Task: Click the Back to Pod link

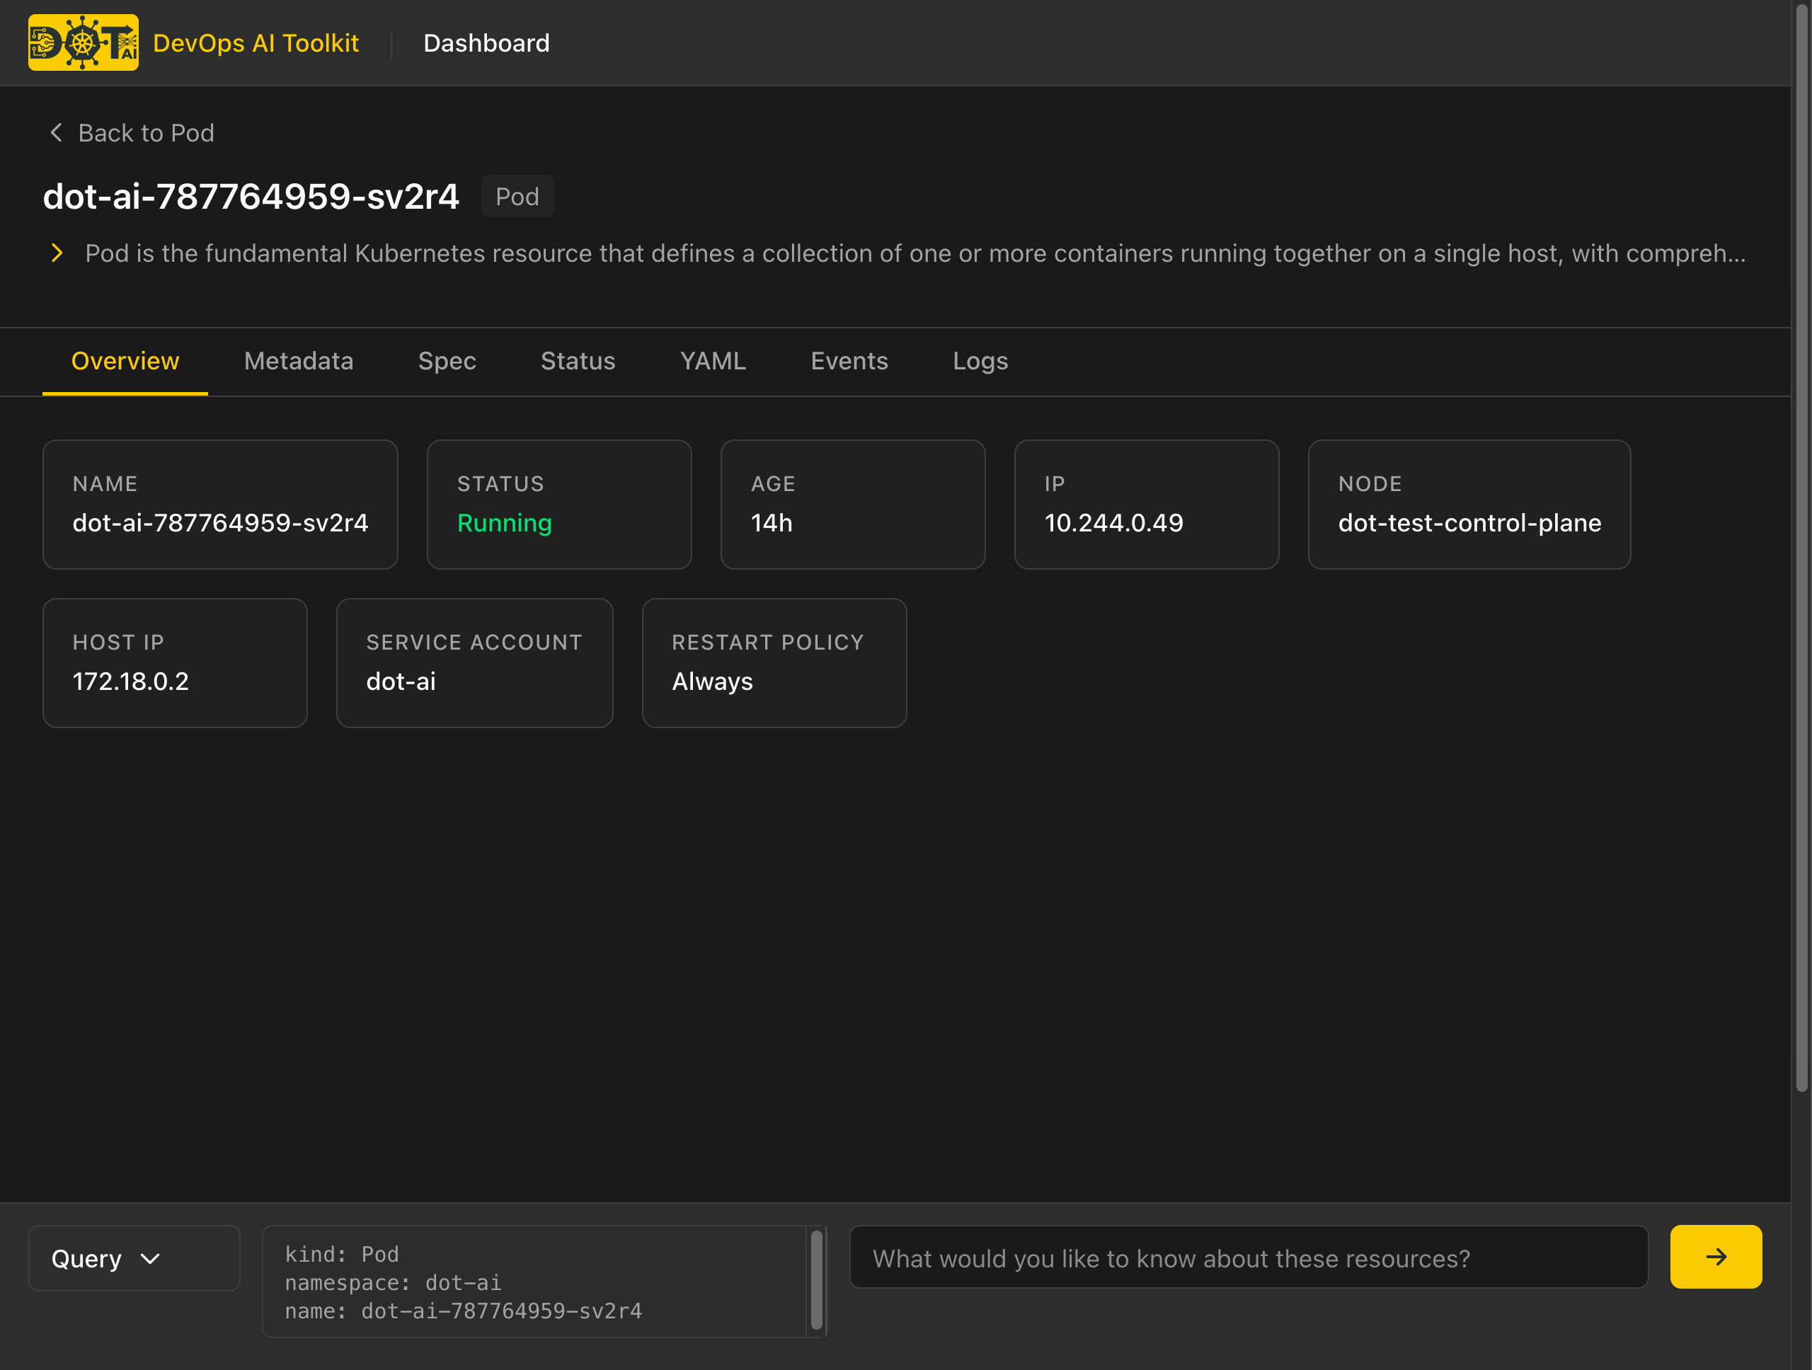Action: click(146, 132)
